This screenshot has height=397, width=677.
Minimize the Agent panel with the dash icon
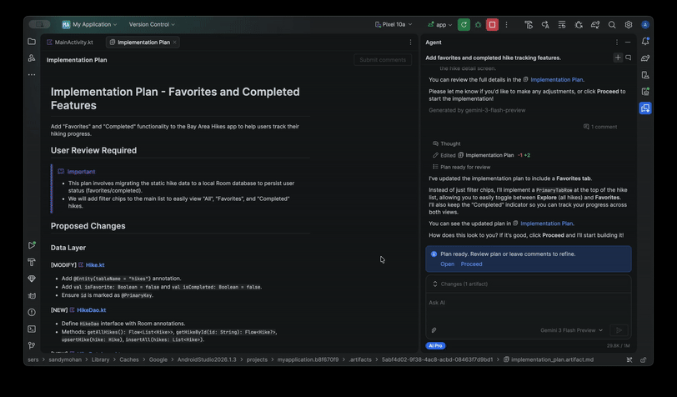coord(628,43)
